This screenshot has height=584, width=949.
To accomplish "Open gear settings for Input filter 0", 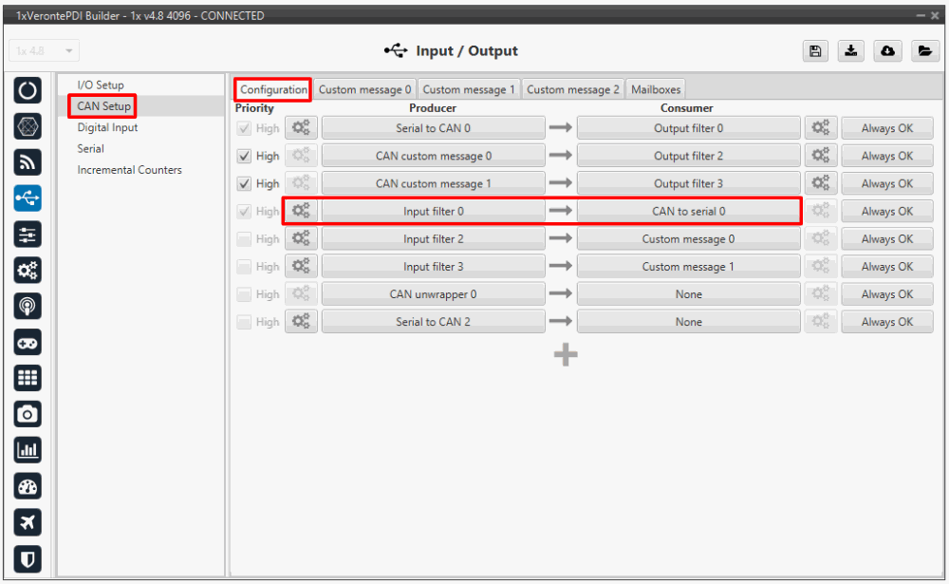I will (302, 211).
